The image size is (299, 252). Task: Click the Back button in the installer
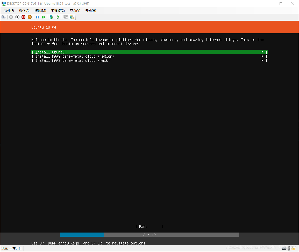click(x=149, y=227)
